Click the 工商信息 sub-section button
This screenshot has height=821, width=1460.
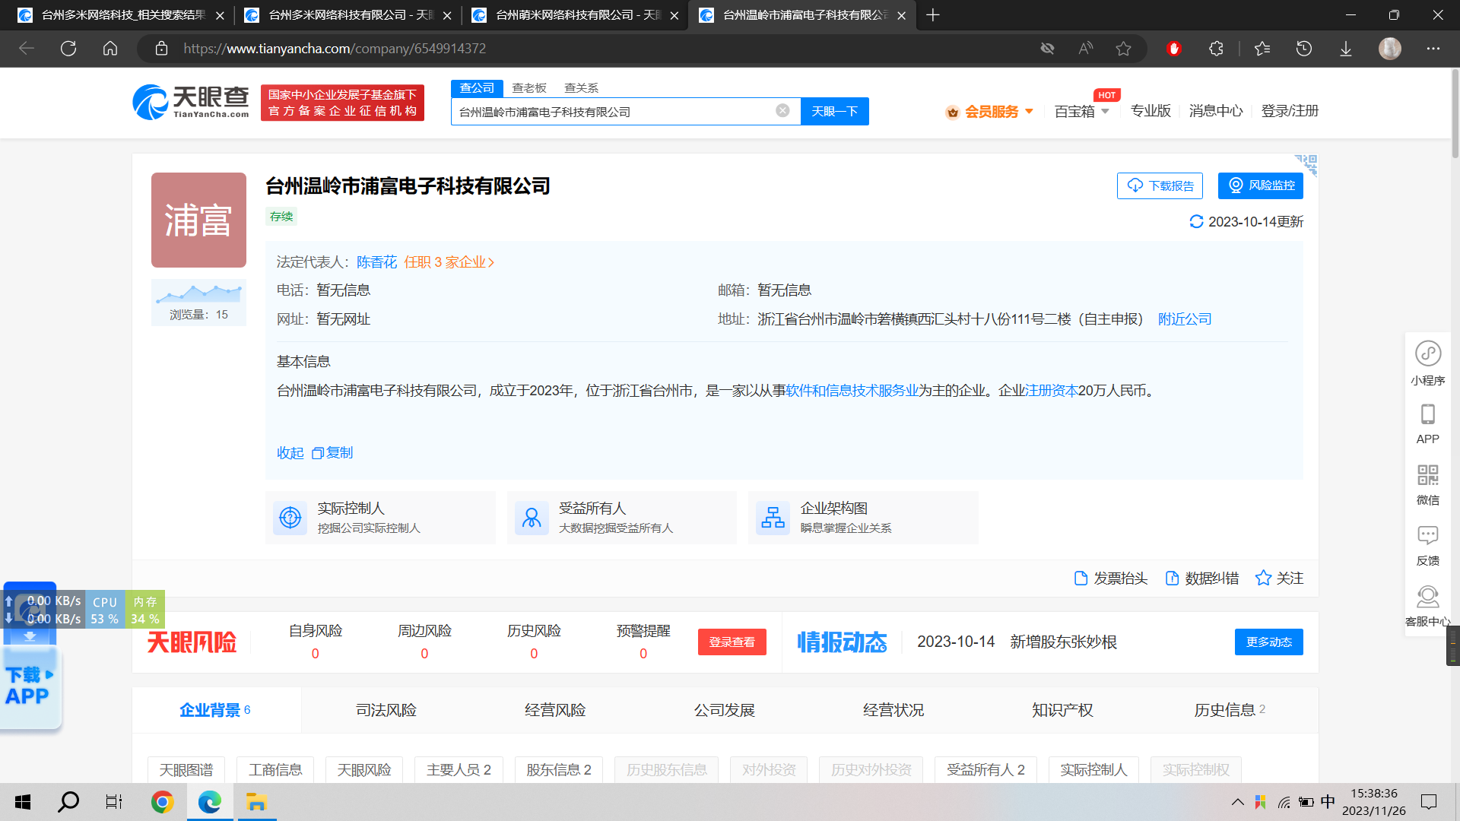[x=275, y=770]
